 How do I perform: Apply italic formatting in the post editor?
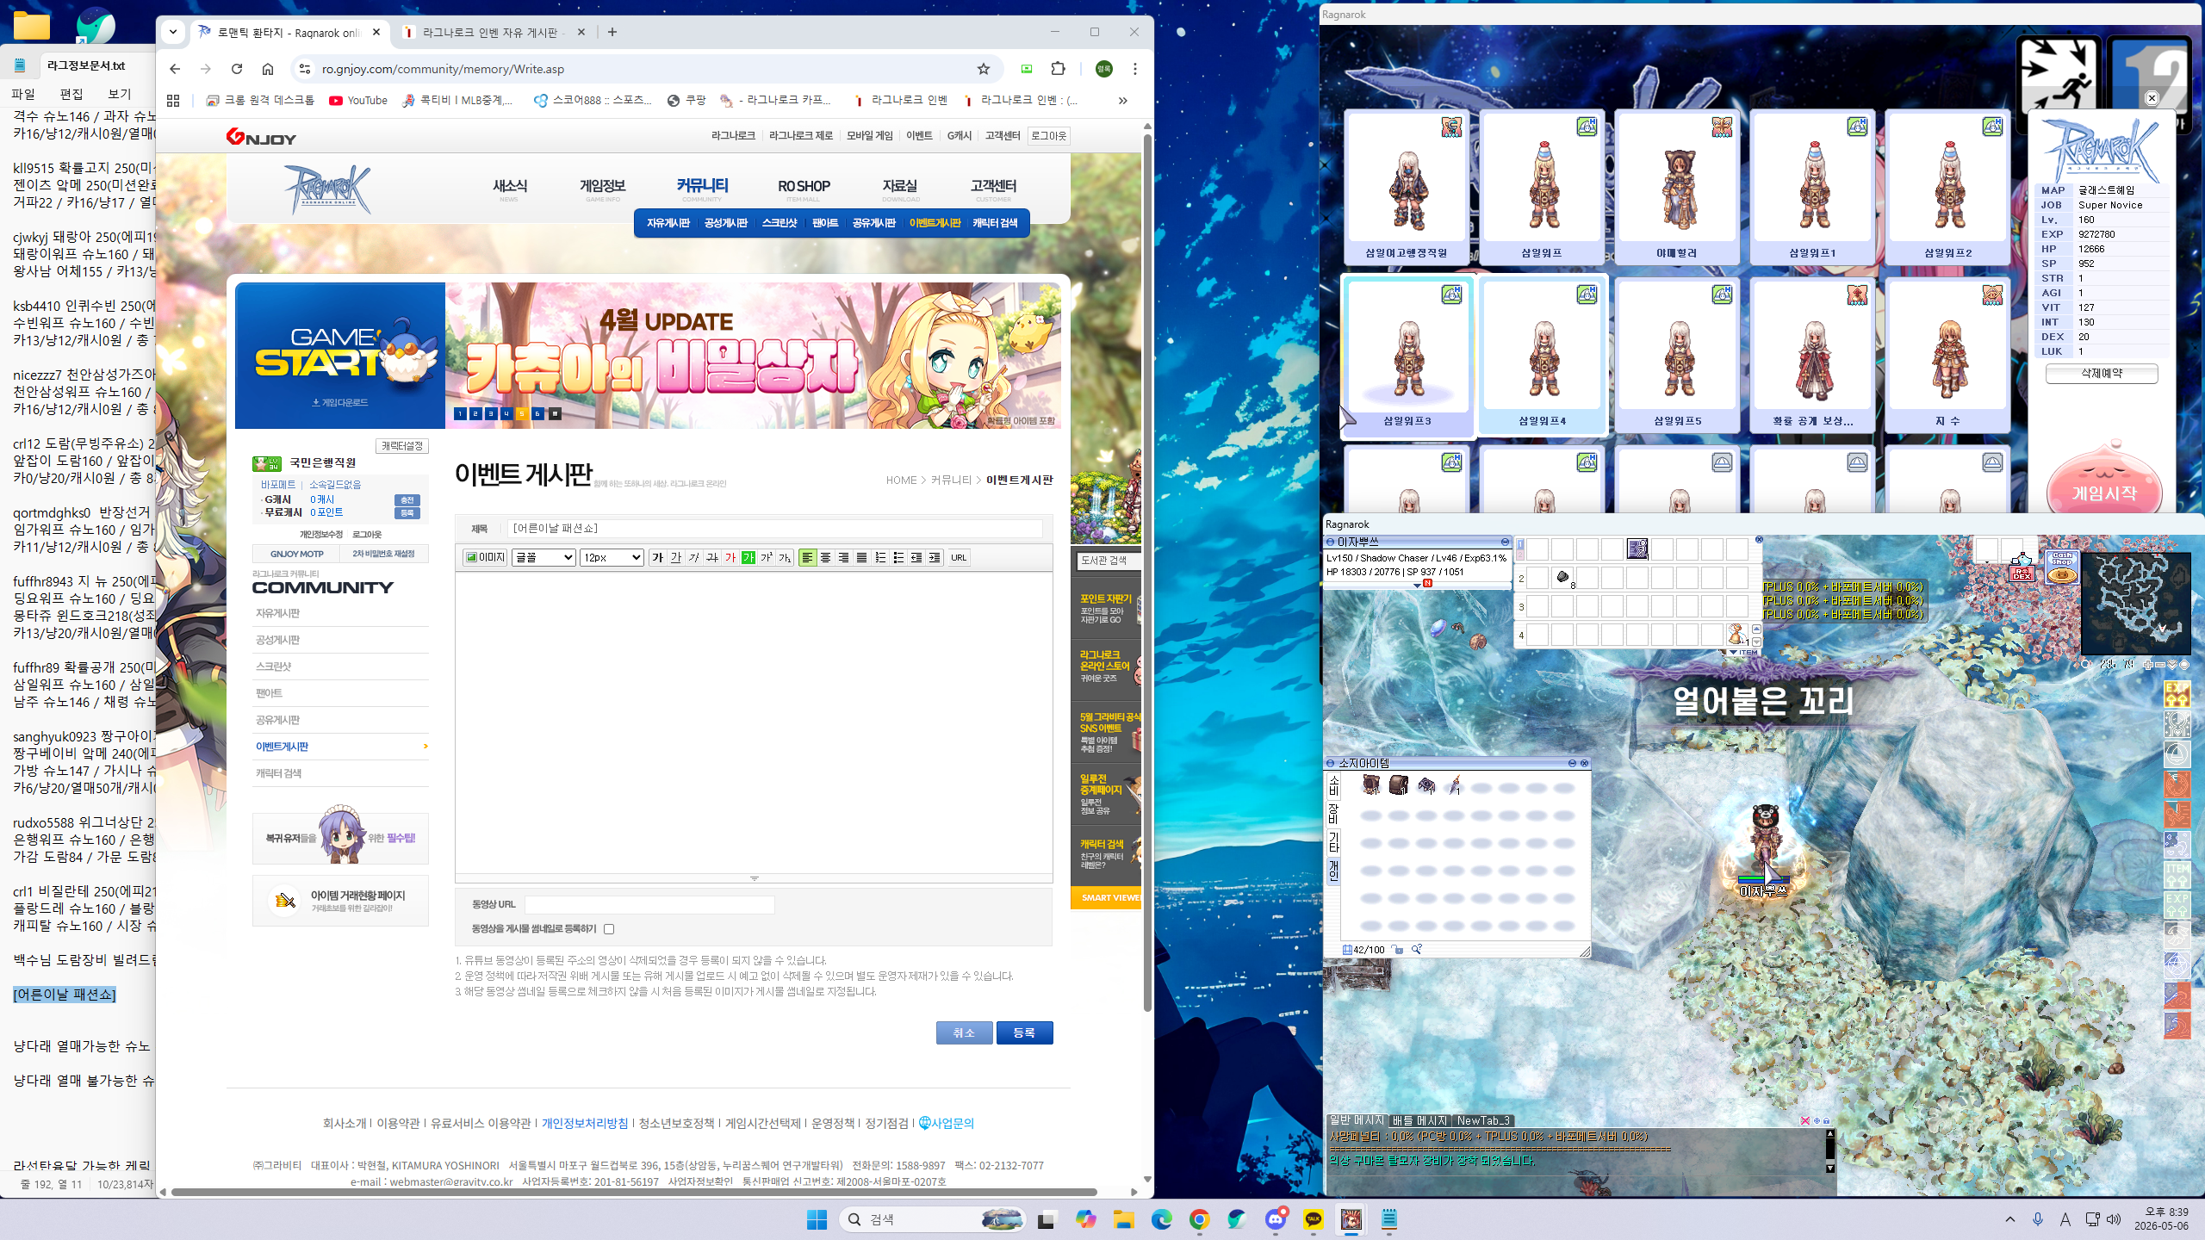click(x=694, y=557)
